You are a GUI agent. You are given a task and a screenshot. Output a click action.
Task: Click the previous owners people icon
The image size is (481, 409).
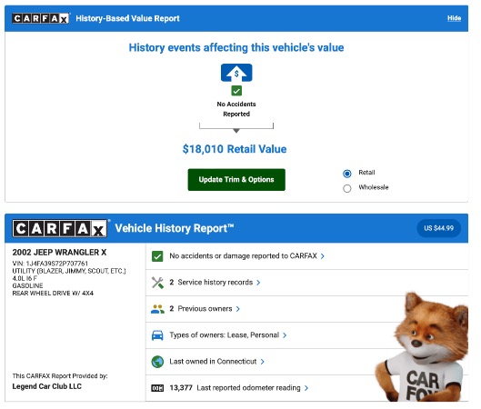click(x=157, y=309)
